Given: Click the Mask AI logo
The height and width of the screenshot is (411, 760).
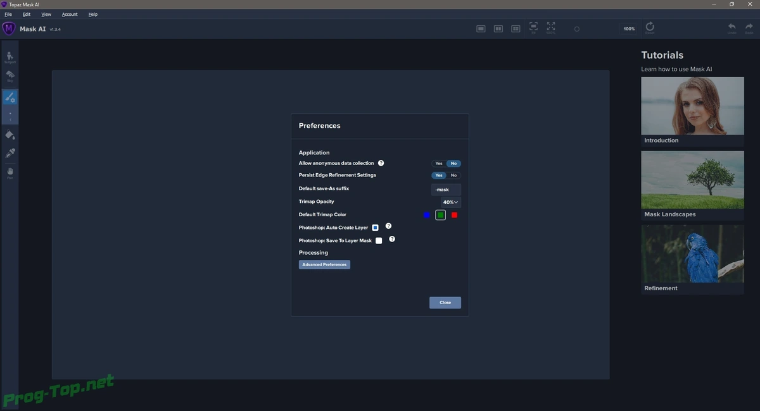Looking at the screenshot, I should [9, 28].
